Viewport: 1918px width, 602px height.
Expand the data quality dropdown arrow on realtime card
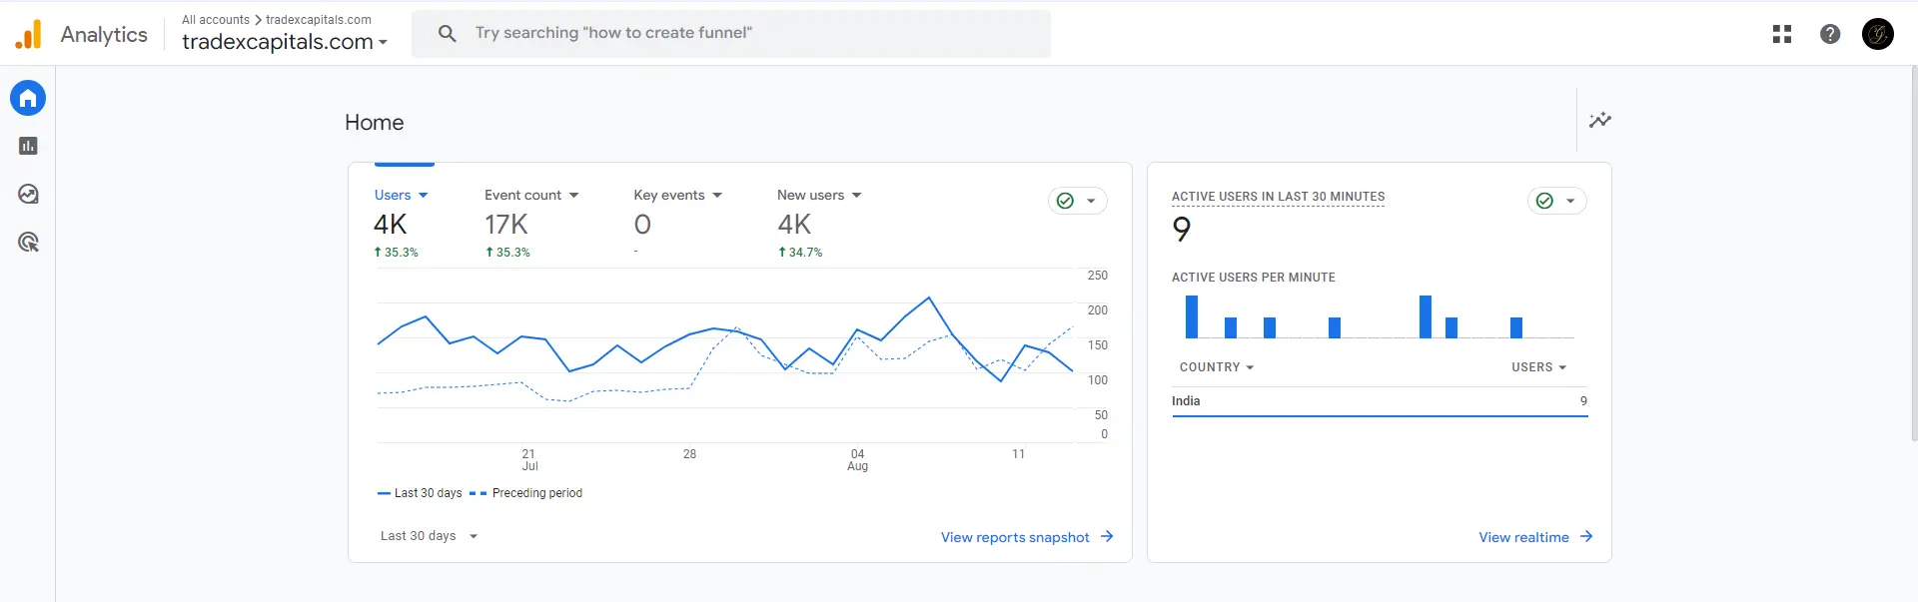tap(1570, 201)
